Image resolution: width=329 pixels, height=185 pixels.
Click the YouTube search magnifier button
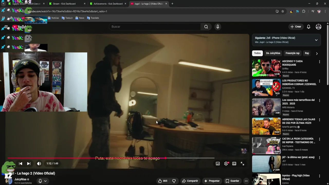tap(206, 27)
